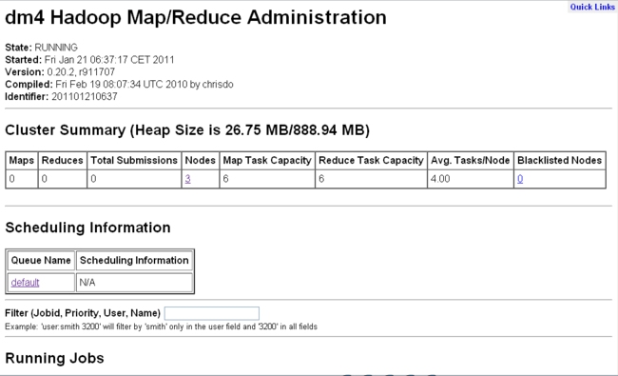Viewport: 618px width, 376px height.
Task: Click the Nodes column header
Action: pos(201,160)
